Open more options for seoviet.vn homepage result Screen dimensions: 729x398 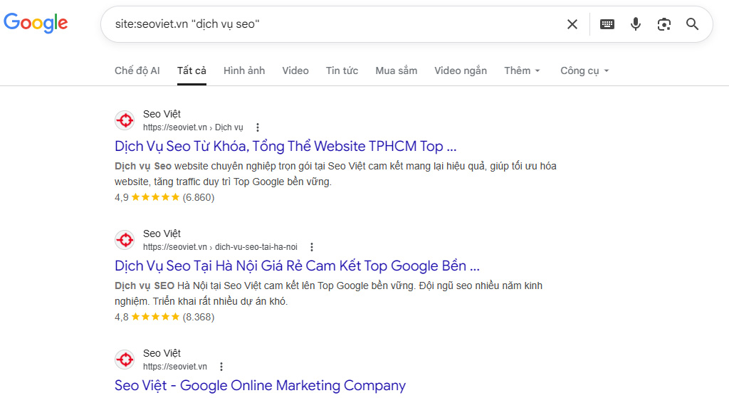(221, 367)
